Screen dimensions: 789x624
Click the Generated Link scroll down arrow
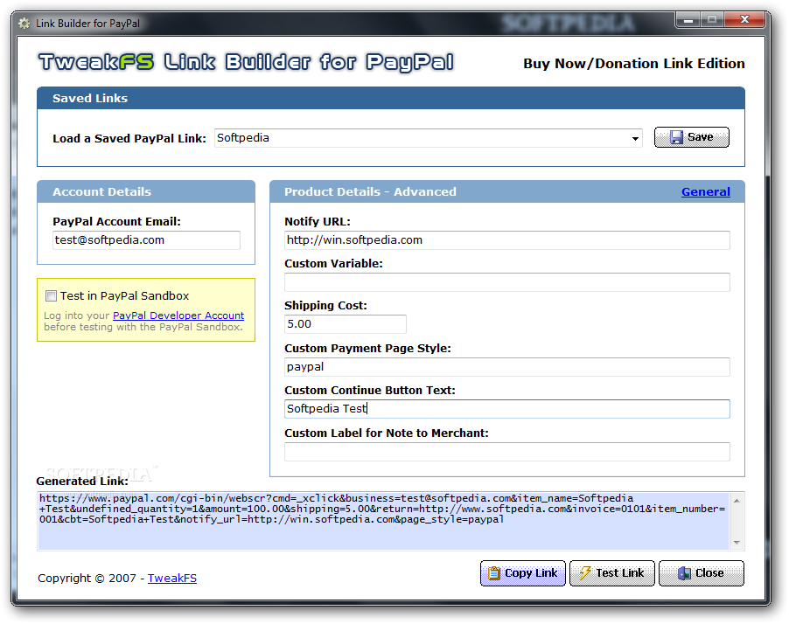737,543
